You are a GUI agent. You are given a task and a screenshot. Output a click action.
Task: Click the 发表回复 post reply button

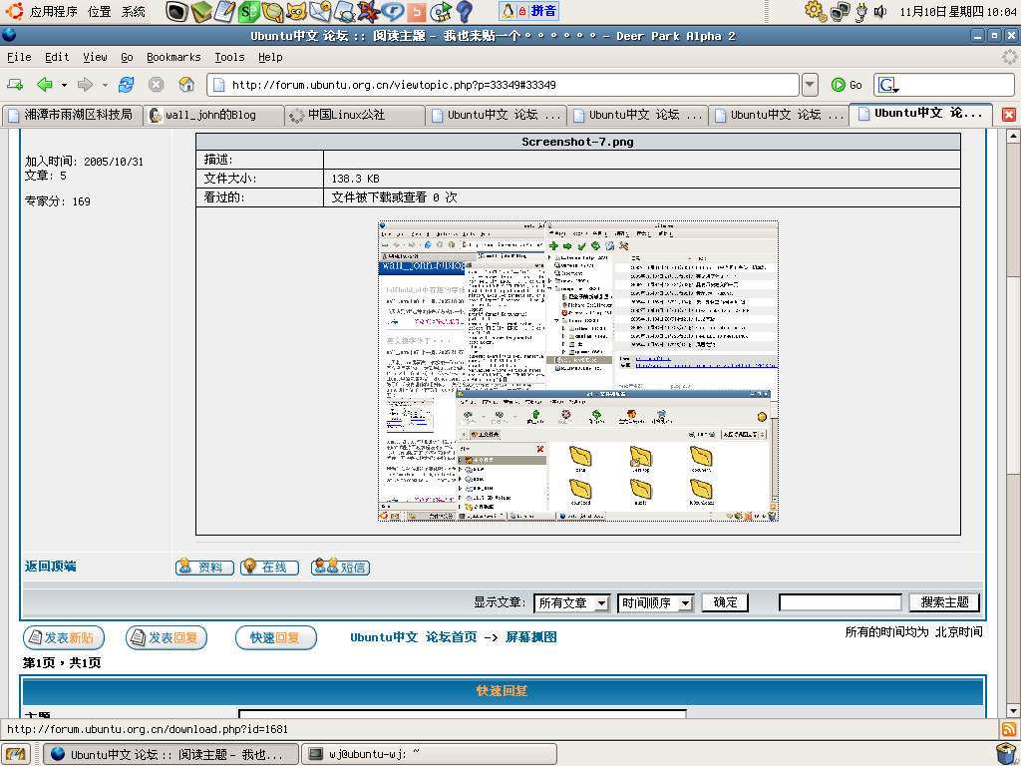tap(167, 637)
